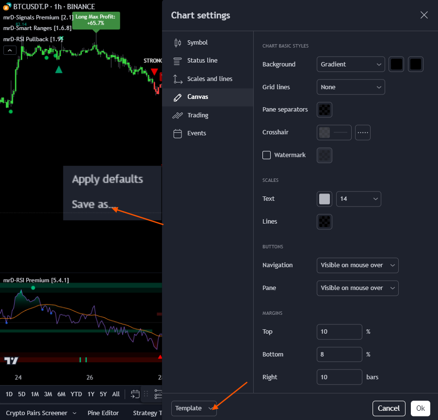Open the scales text size dropdown

pyautogui.click(x=358, y=199)
